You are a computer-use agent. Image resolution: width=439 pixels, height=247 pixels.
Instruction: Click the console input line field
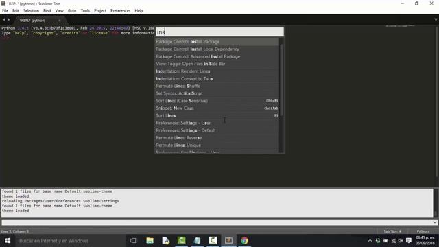click(217, 222)
